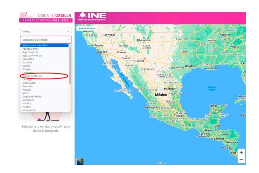Viewport: 259px width, 173px height.
Task: Pick Estado de México from list
Action: (32, 97)
